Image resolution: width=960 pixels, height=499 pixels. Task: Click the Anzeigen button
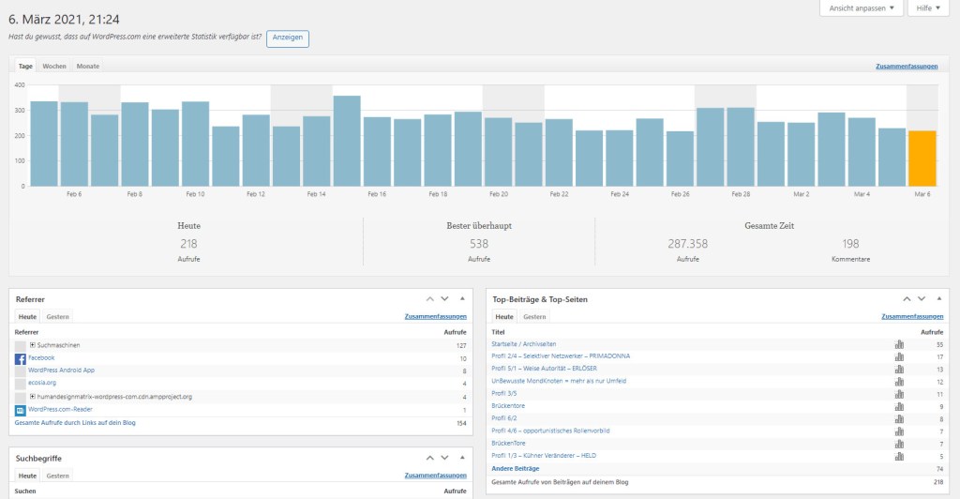tap(288, 38)
